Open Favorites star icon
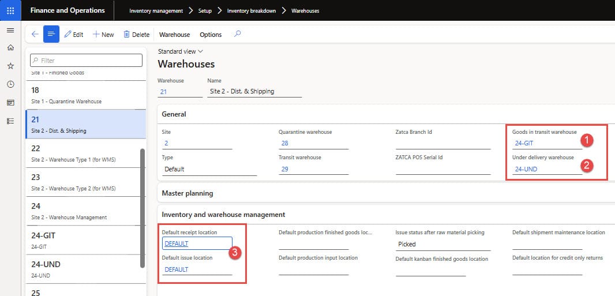The width and height of the screenshot is (615, 296). pyautogui.click(x=10, y=66)
